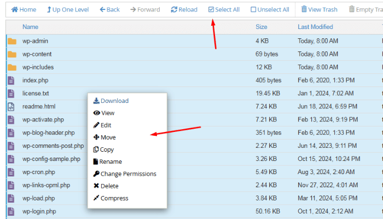Click Unselect All in toolbar
383x219 pixels.
270,9
